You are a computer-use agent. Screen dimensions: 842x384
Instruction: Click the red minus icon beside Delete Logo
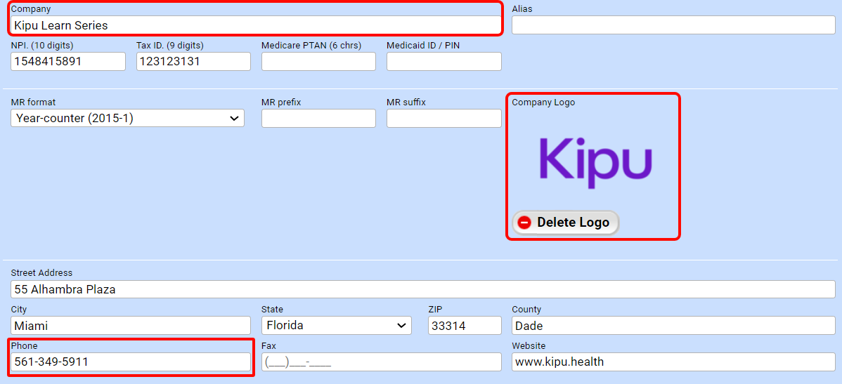524,223
